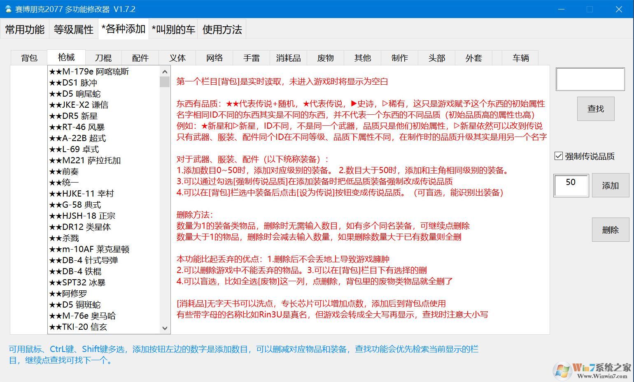Click the 查找 button
The width and height of the screenshot is (634, 382).
pos(595,109)
